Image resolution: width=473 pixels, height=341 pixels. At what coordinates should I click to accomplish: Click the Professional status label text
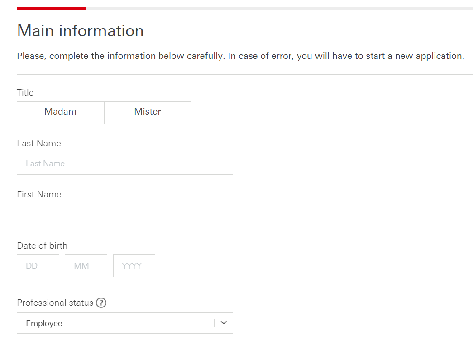click(x=55, y=303)
